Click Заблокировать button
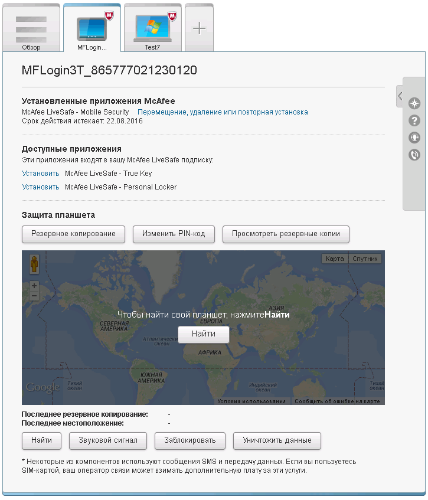The height and width of the screenshot is (500, 428). click(x=190, y=441)
